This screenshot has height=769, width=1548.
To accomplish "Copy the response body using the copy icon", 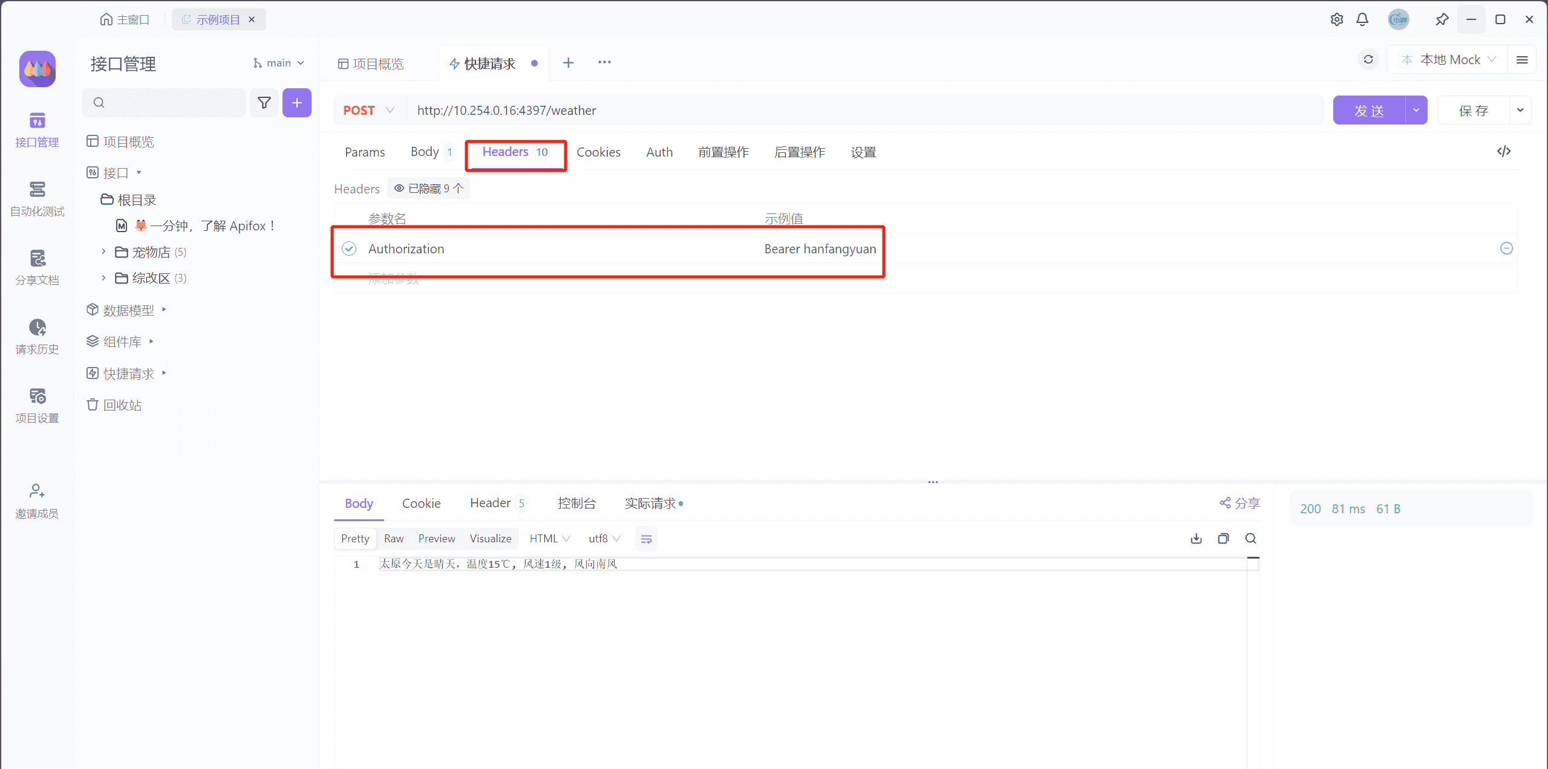I will click(x=1223, y=538).
